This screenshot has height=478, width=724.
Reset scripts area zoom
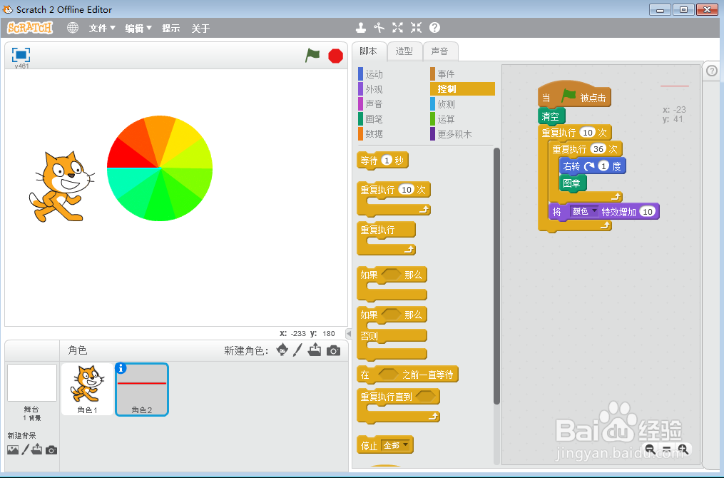click(x=666, y=449)
